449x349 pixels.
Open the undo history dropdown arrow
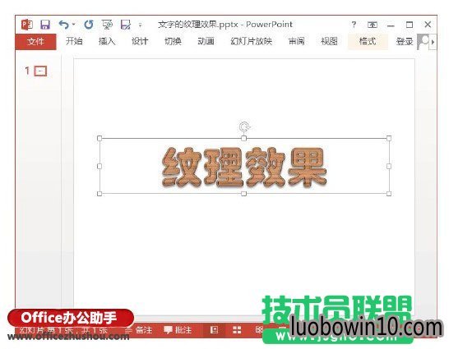(73, 25)
